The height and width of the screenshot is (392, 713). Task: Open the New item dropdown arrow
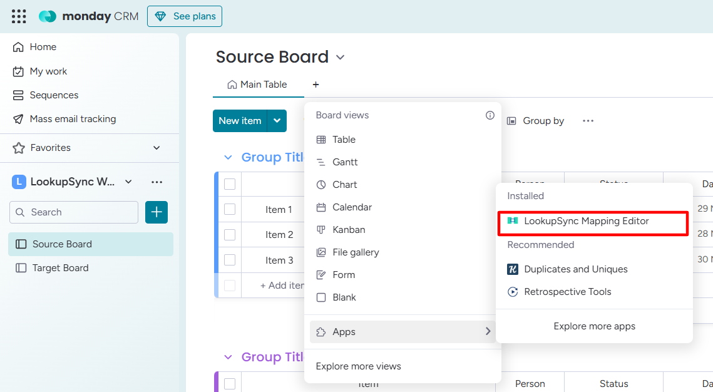(277, 121)
